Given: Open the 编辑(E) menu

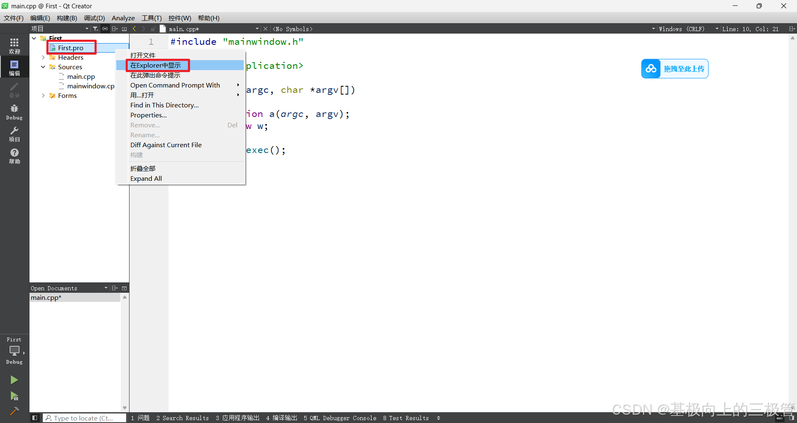Looking at the screenshot, I should click(40, 18).
